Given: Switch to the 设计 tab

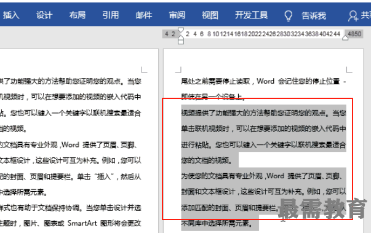Looking at the screenshot, I should pos(44,15).
